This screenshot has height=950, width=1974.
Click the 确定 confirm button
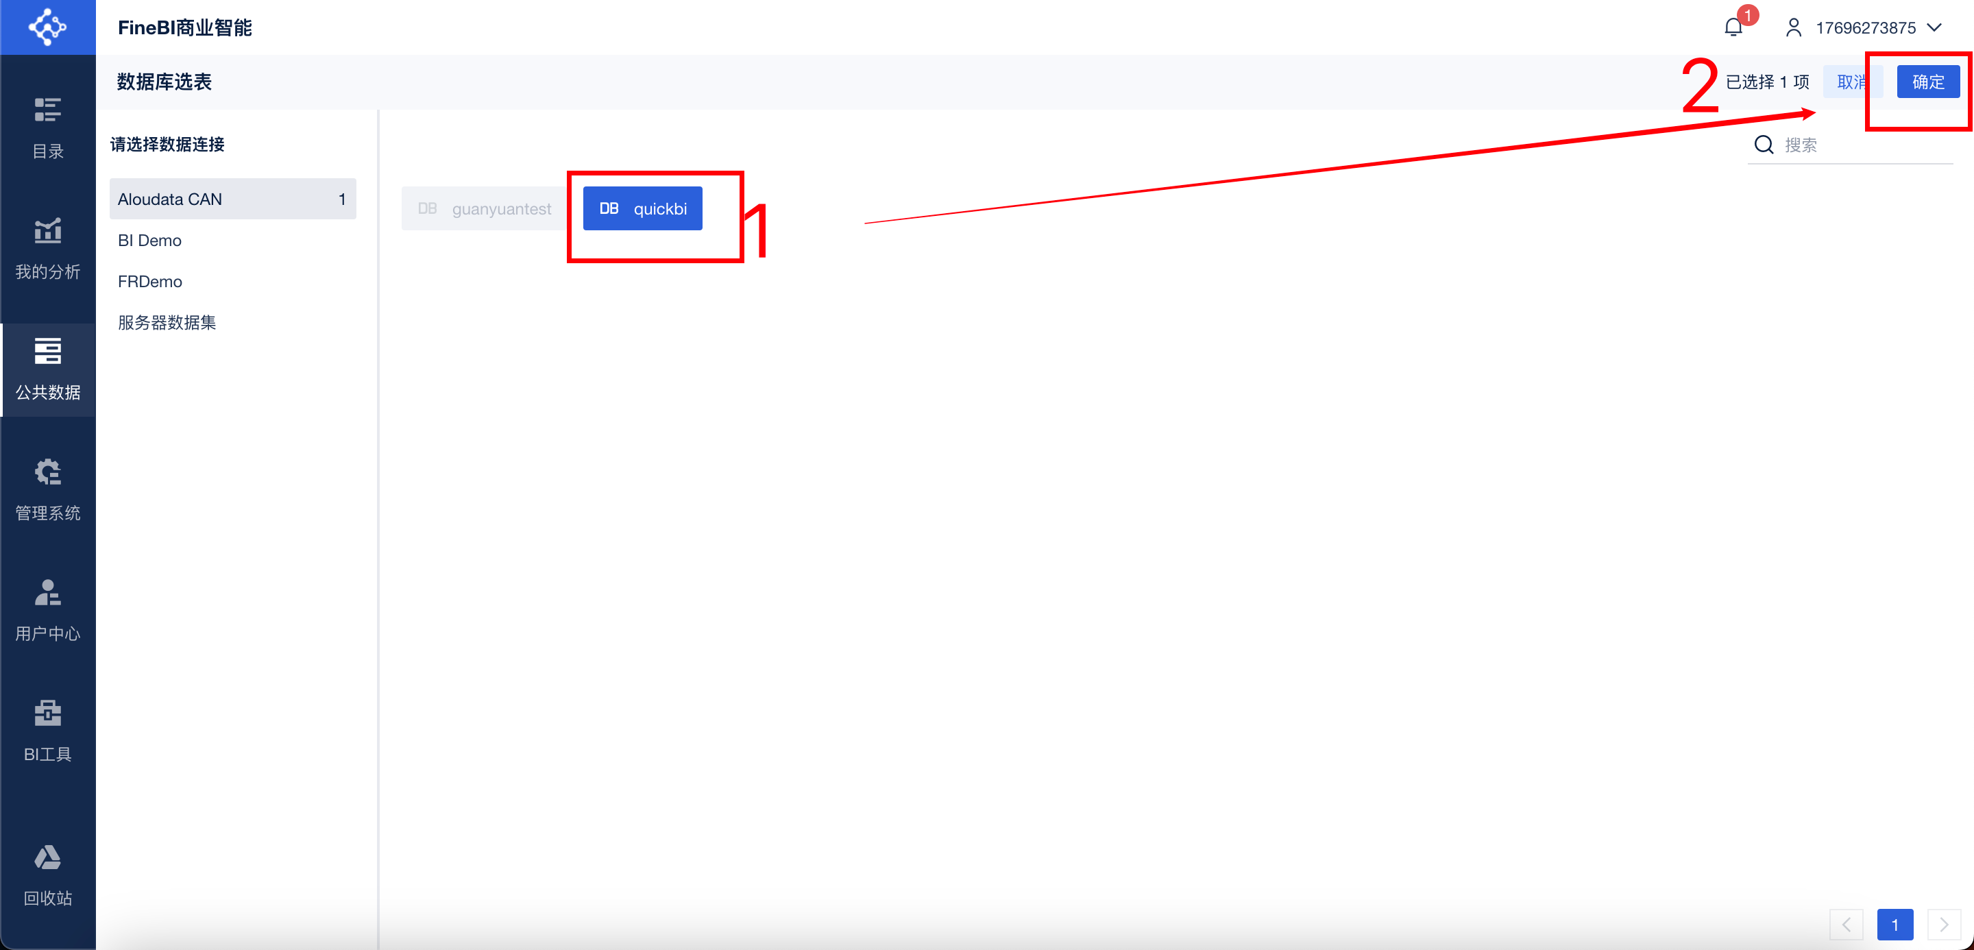click(1928, 82)
